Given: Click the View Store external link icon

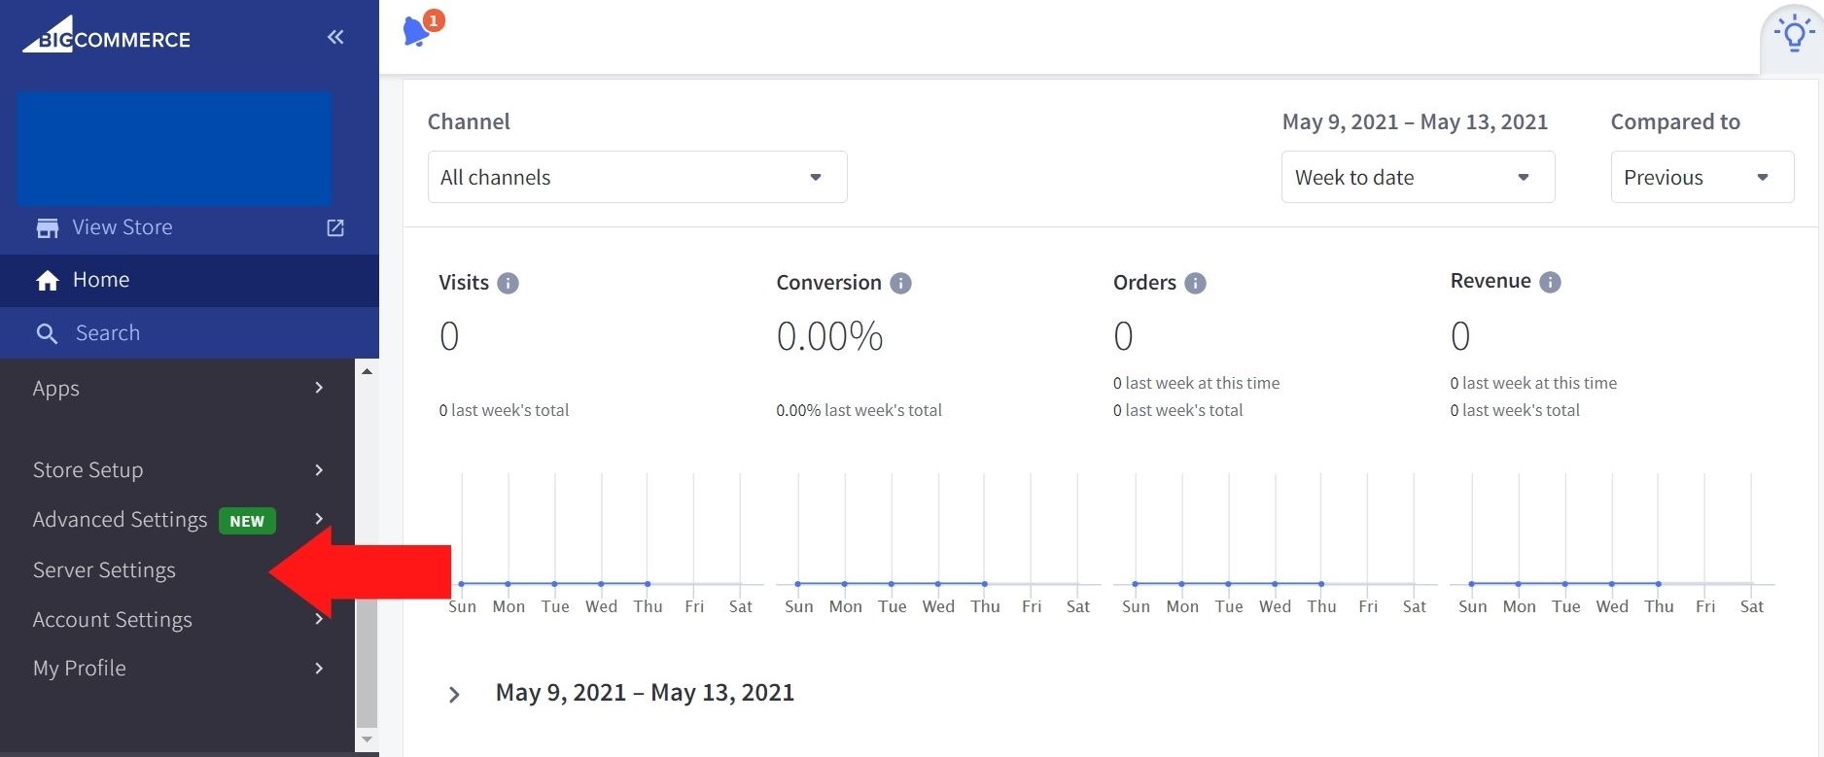Looking at the screenshot, I should 335,227.
